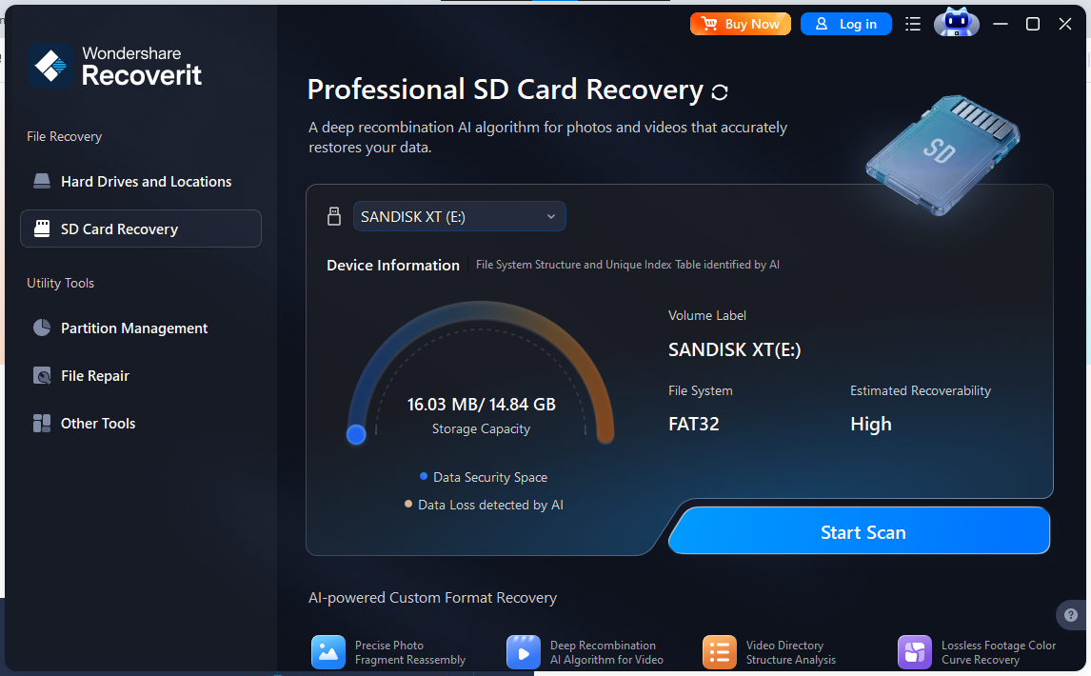
Task: Open the AI robot assistant icon
Action: point(957,23)
